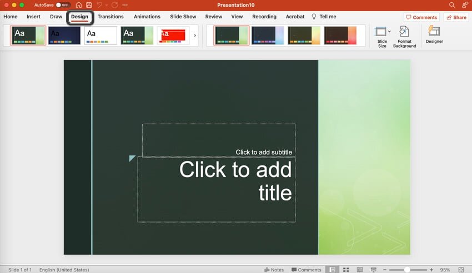Click the Search magnifier icon

tap(452, 5)
